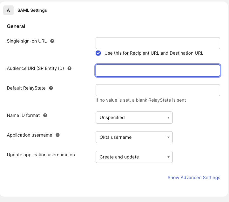Image resolution: width=229 pixels, height=202 pixels.
Task: Open Update application username on dropdown
Action: pyautogui.click(x=134, y=157)
